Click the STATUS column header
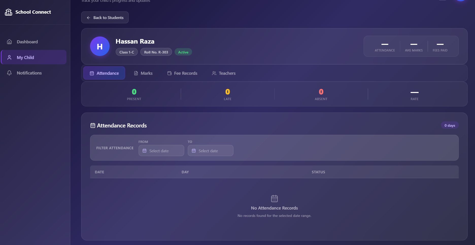The image size is (475, 245). 318,172
